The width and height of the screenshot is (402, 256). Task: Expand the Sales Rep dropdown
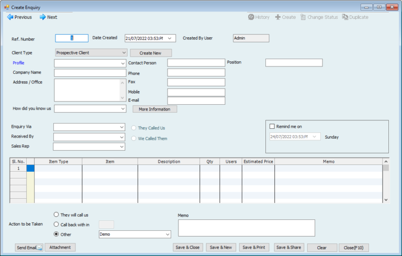tap(122, 147)
